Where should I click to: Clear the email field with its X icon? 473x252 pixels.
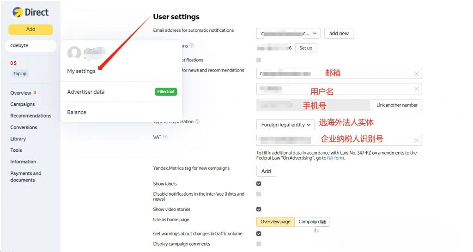point(416,73)
